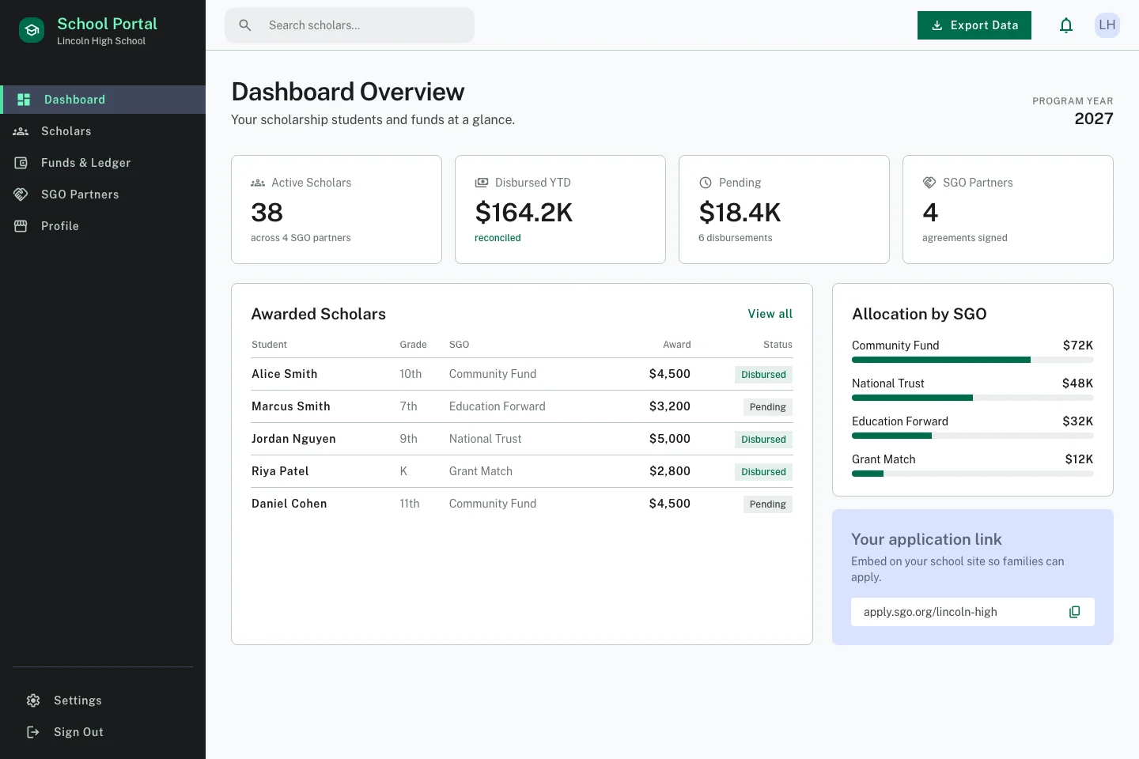Viewport: 1139px width, 759px height.
Task: Click the Lincoln High School subtitle
Action: point(101,41)
